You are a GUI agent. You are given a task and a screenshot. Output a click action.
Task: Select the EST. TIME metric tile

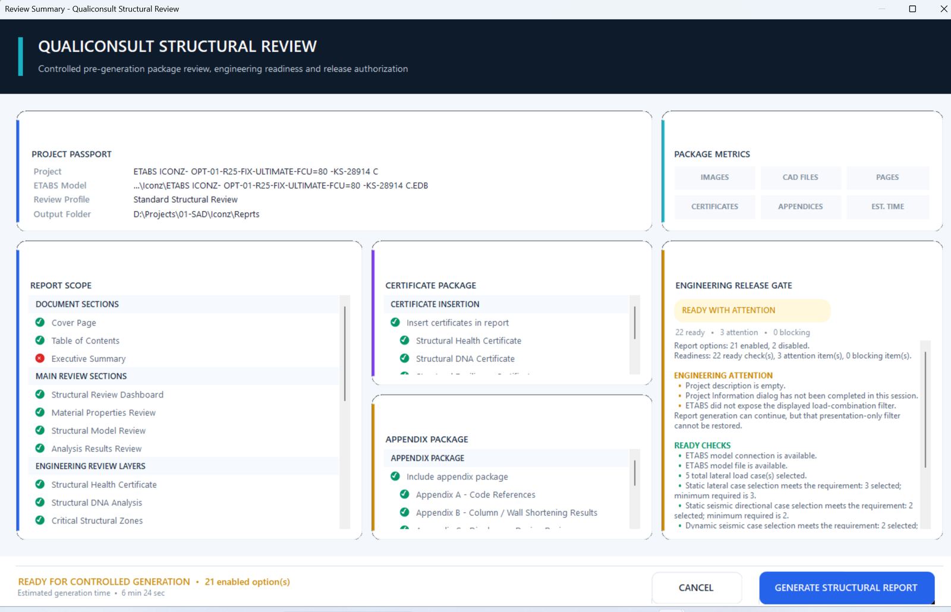click(x=887, y=206)
